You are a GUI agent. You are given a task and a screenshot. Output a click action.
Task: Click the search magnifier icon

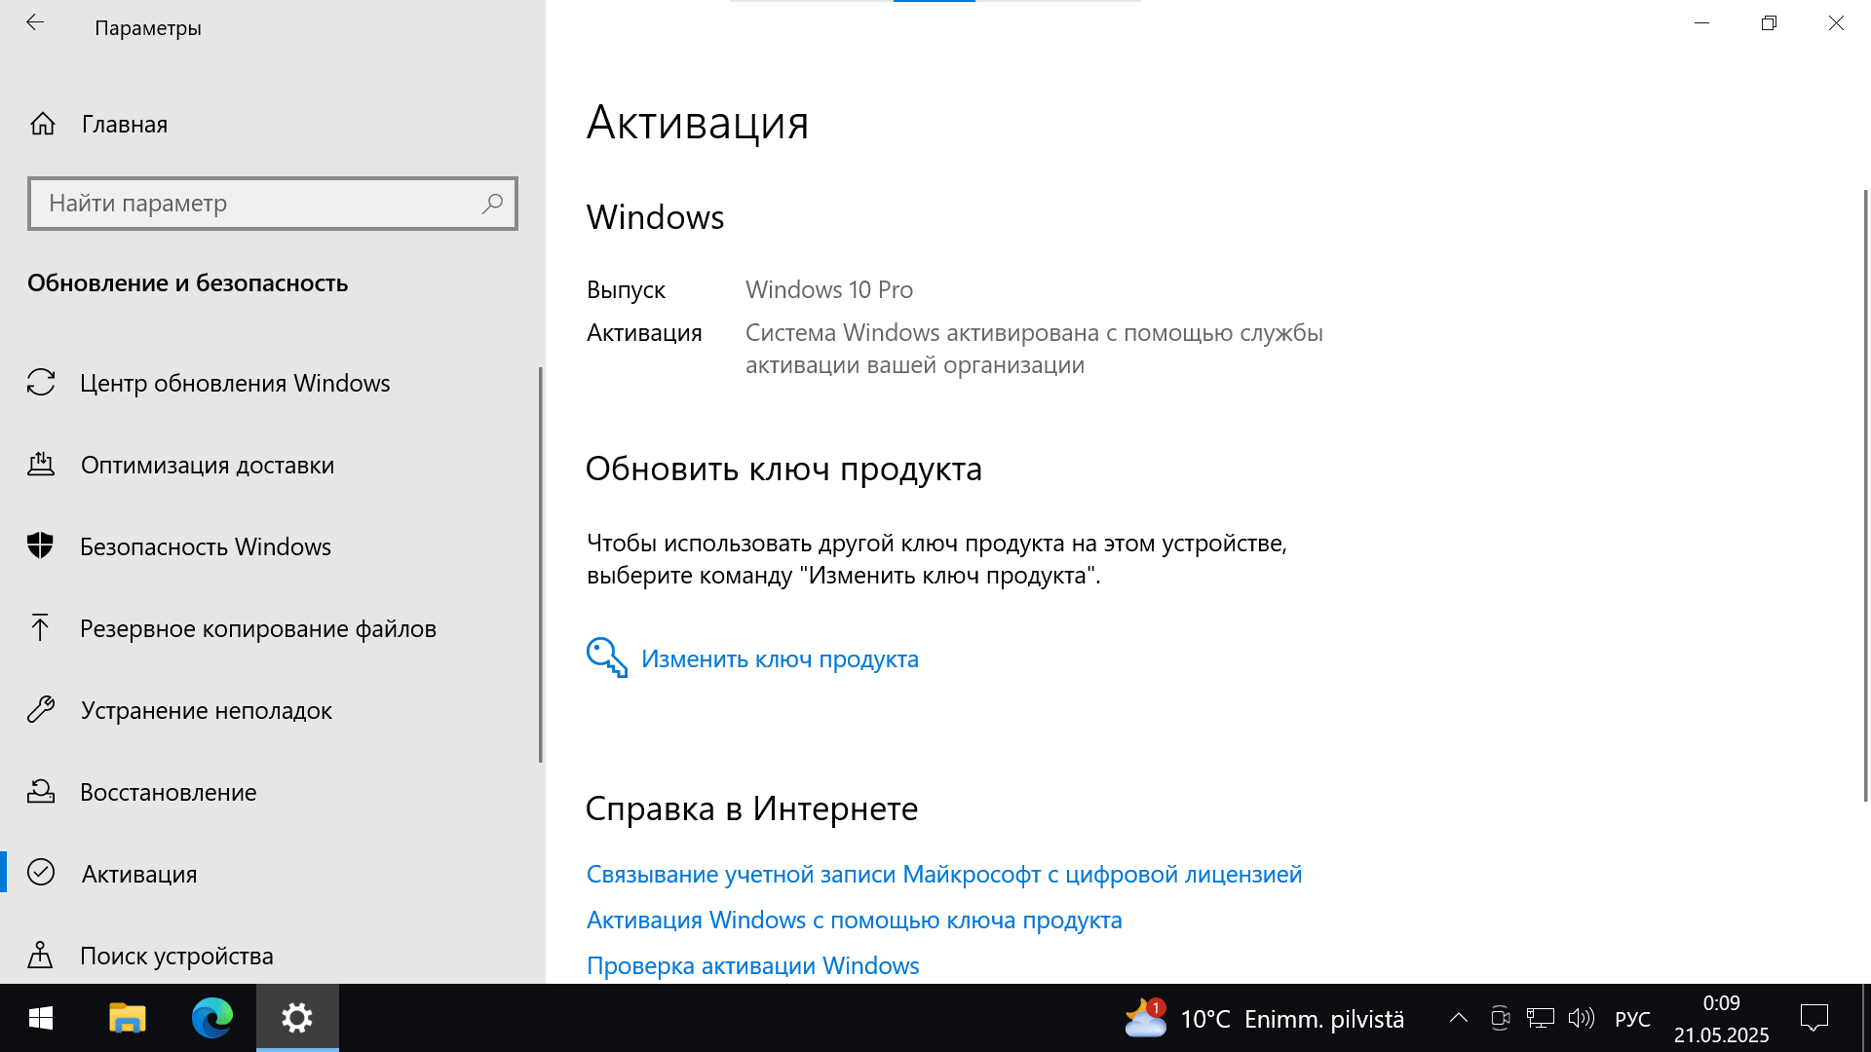(x=492, y=204)
